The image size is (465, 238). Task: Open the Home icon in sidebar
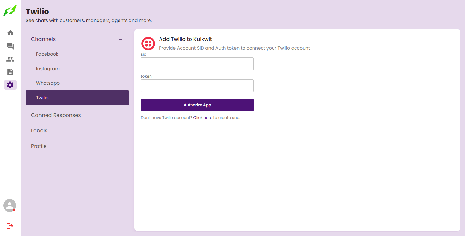[10, 33]
